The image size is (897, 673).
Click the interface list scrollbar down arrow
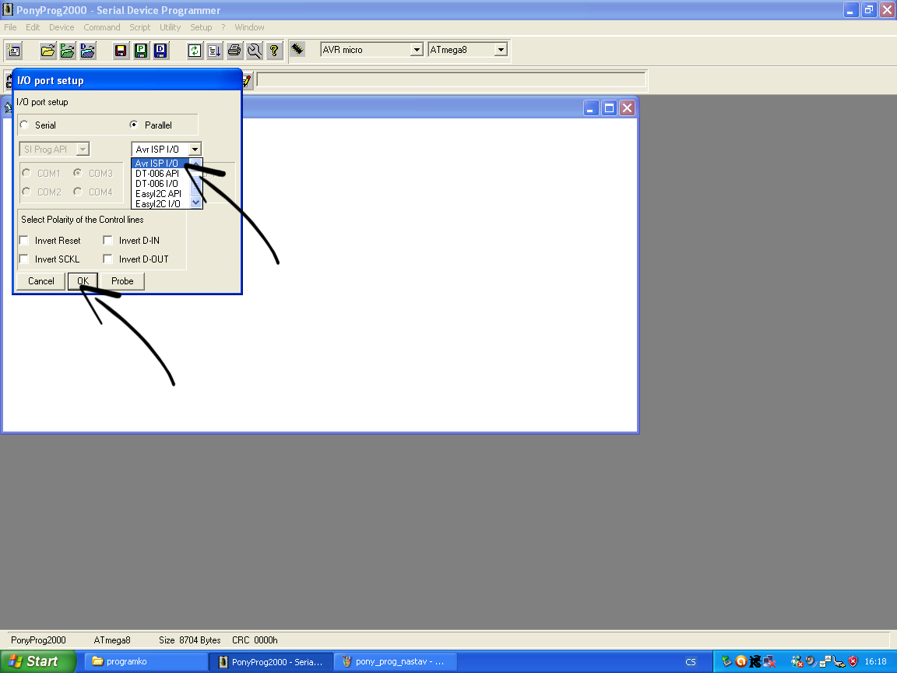[196, 203]
